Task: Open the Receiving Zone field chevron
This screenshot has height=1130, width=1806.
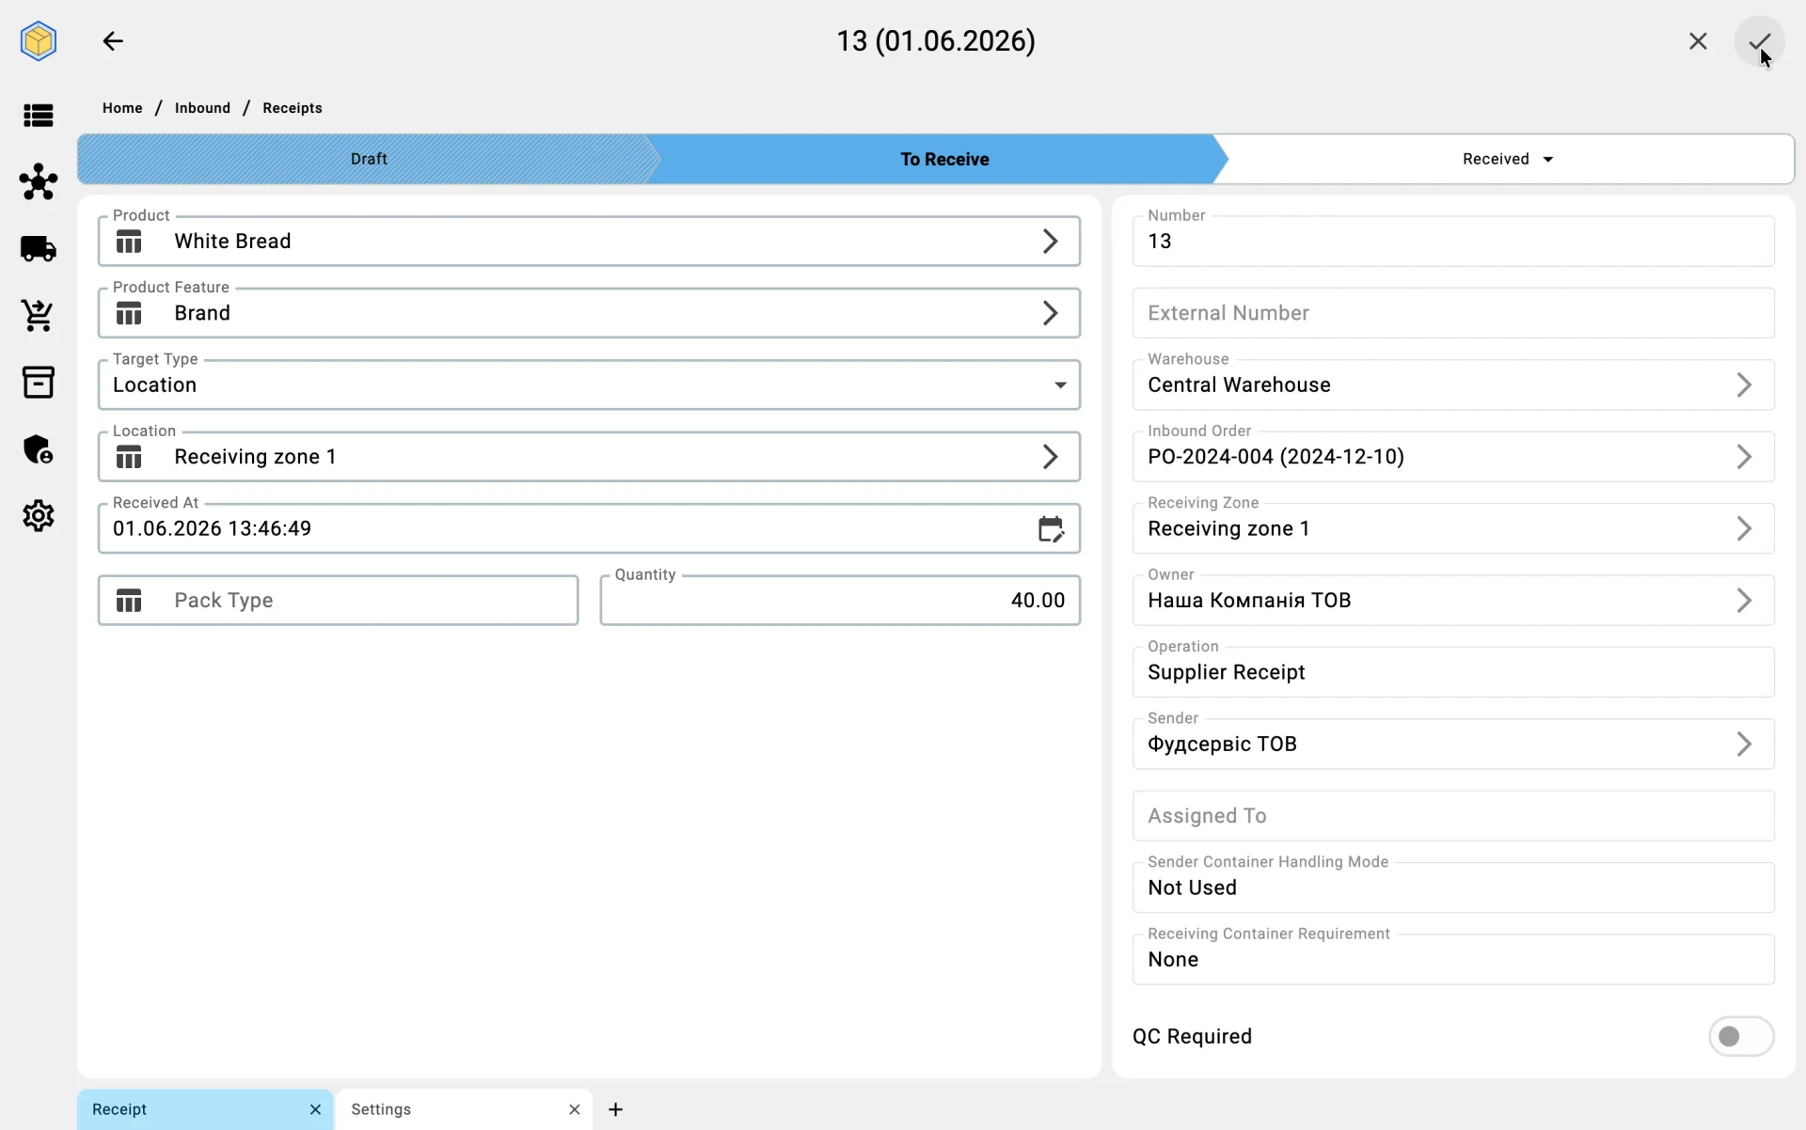Action: 1744,529
